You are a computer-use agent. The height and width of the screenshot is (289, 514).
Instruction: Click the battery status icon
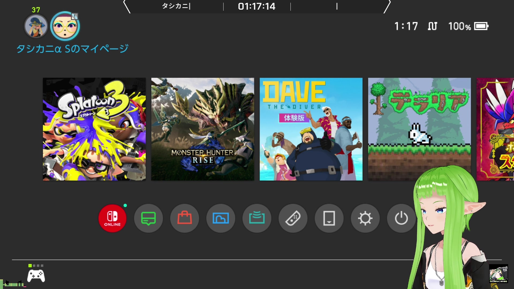481,26
